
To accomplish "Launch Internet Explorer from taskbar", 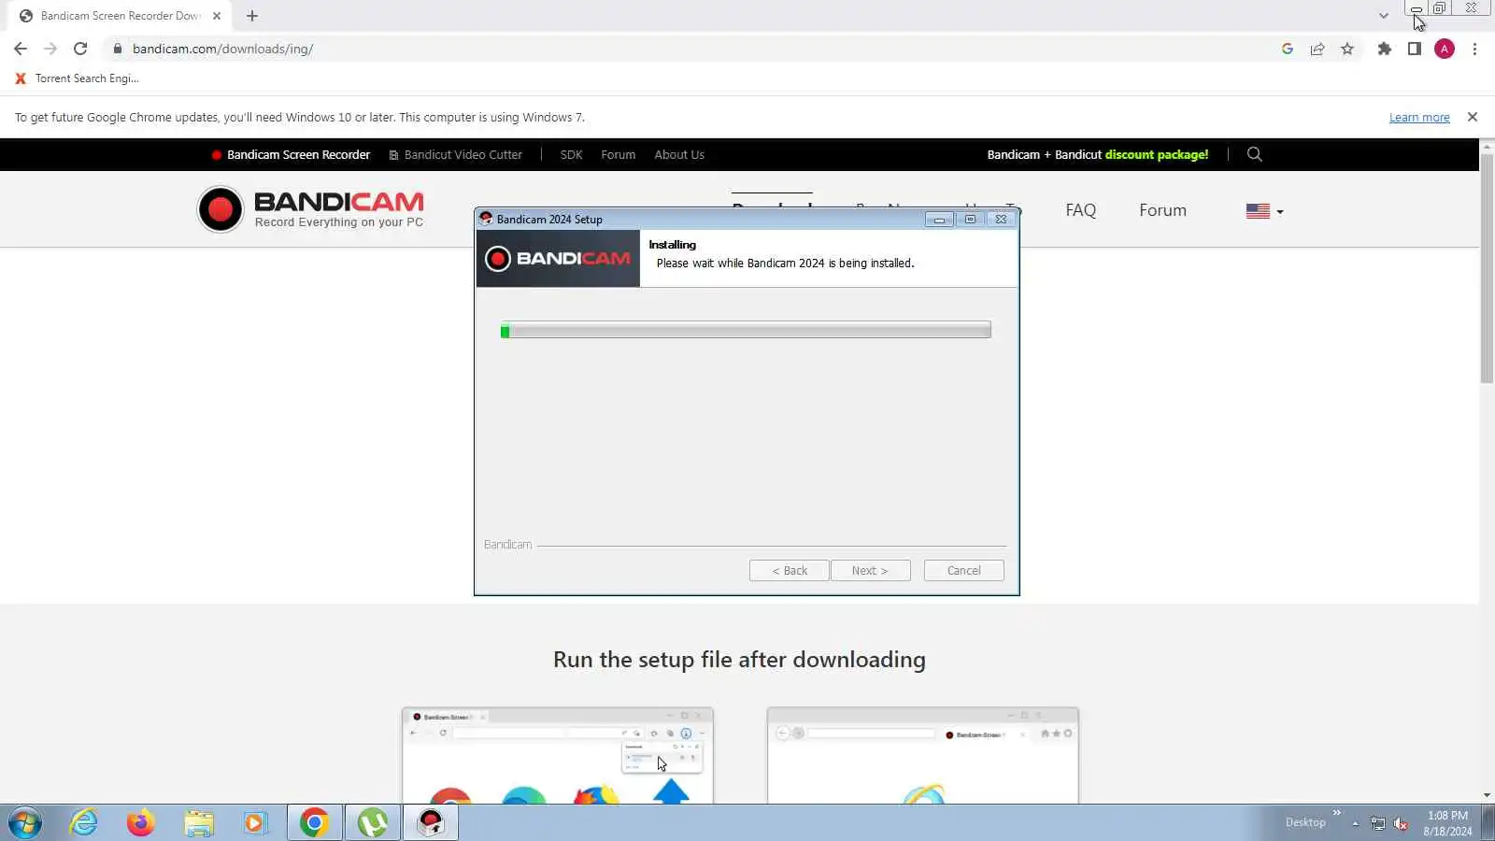I will pyautogui.click(x=84, y=822).
